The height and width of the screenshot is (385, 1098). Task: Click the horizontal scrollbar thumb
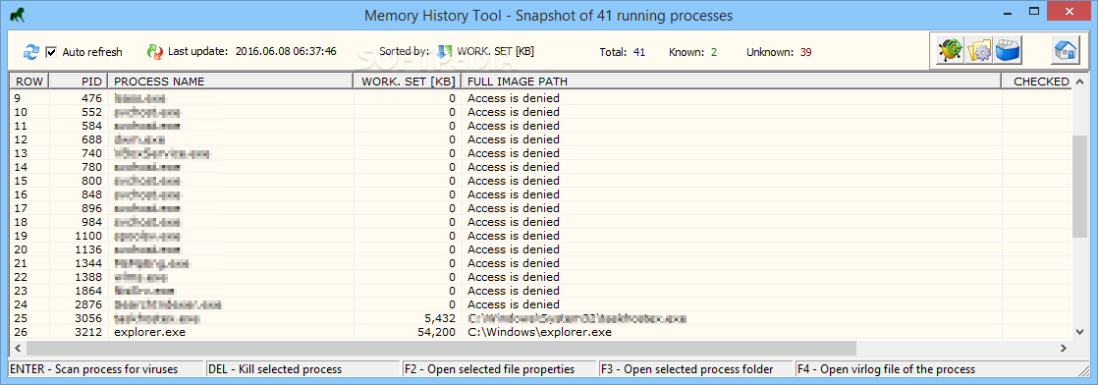click(x=441, y=348)
